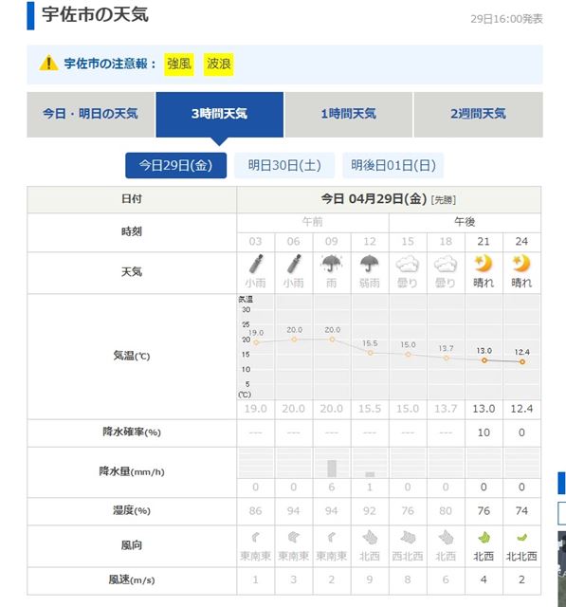Click the 湿度(%) row label
This screenshot has width=566, height=607.
pos(132,511)
